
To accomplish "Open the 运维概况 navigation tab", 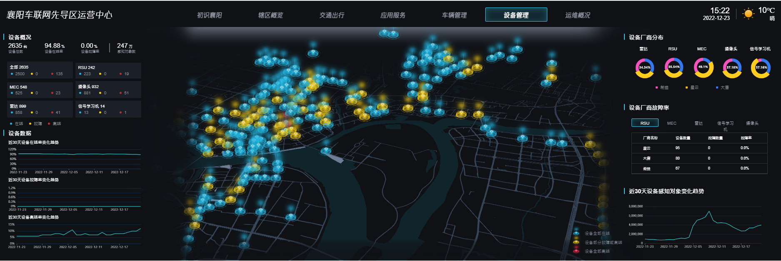I will [x=577, y=15].
